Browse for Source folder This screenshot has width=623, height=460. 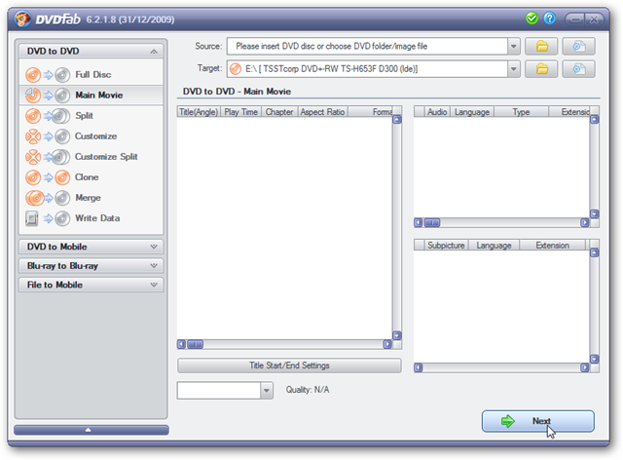pos(541,46)
